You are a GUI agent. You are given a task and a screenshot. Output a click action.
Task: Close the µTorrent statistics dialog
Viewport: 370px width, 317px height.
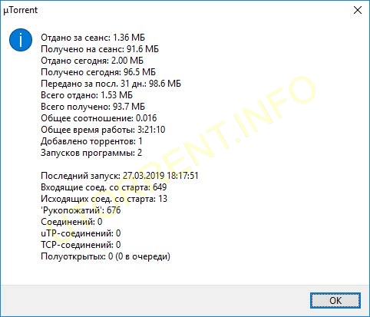point(358,10)
